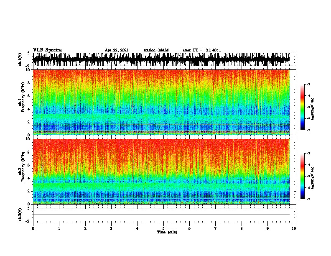Click the ch.1 spectrogram panel
Image resolution: width=331 pixels, height=256 pixels.
click(x=161, y=102)
